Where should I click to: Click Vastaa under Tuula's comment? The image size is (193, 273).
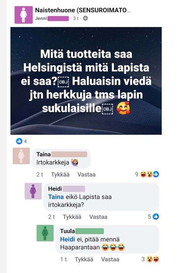click(x=110, y=259)
